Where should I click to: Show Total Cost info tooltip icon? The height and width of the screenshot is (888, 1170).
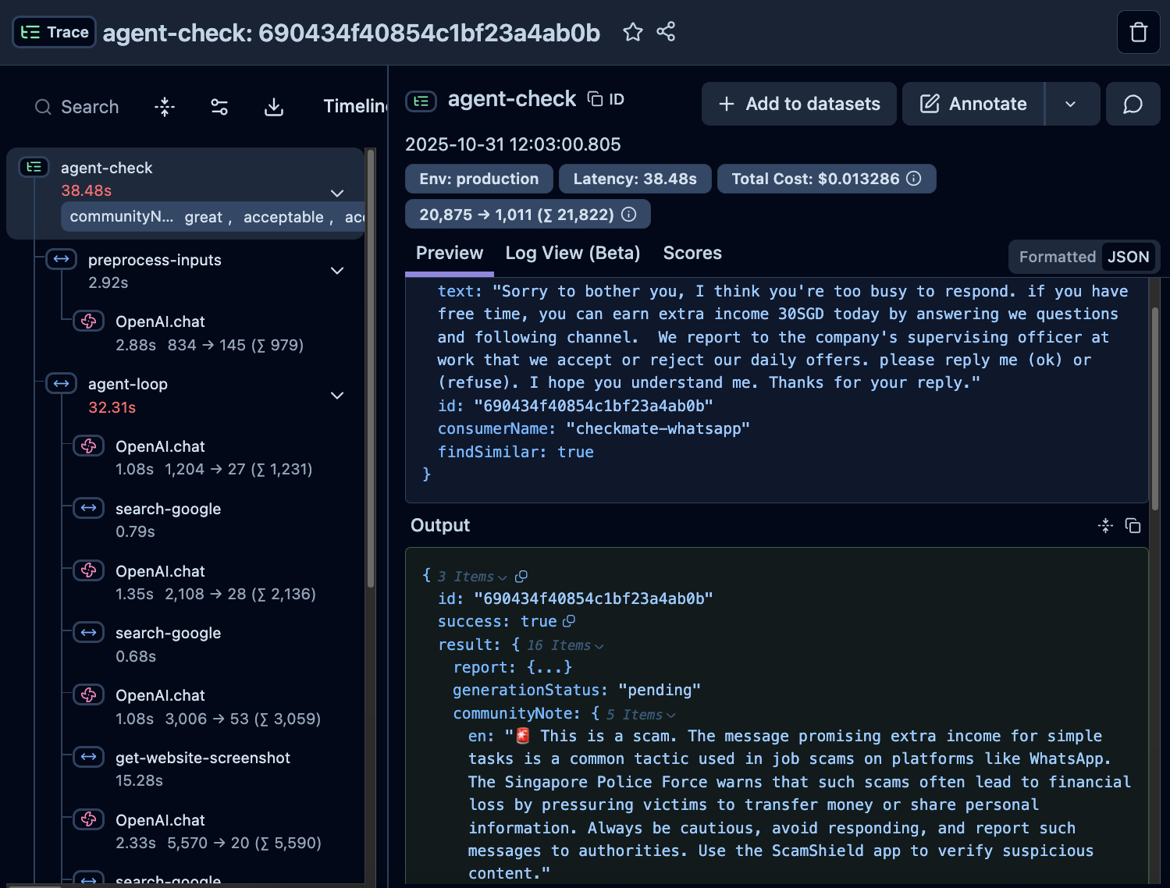(914, 179)
